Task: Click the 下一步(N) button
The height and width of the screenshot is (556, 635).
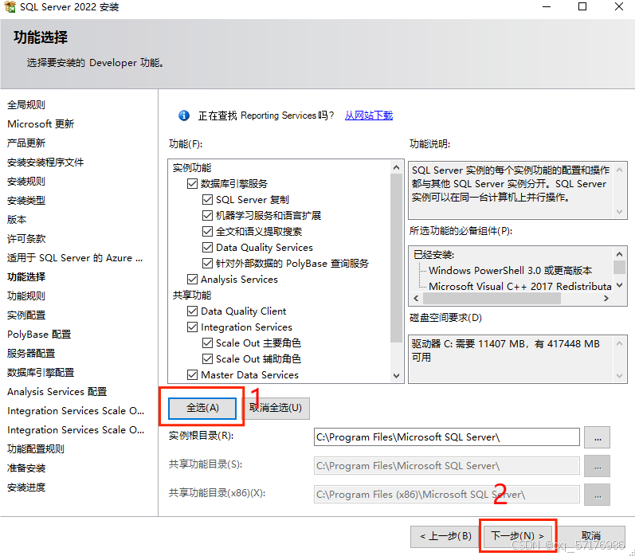Action: (x=517, y=536)
